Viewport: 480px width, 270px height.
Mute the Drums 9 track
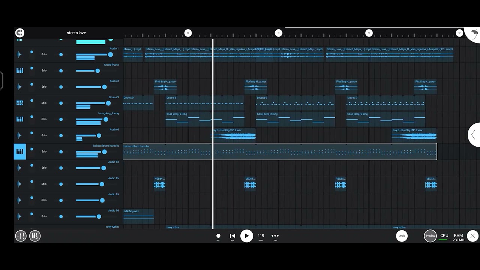point(32,100)
